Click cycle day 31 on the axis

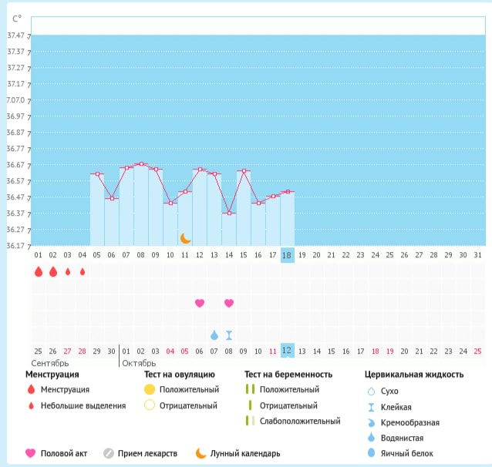point(477,255)
